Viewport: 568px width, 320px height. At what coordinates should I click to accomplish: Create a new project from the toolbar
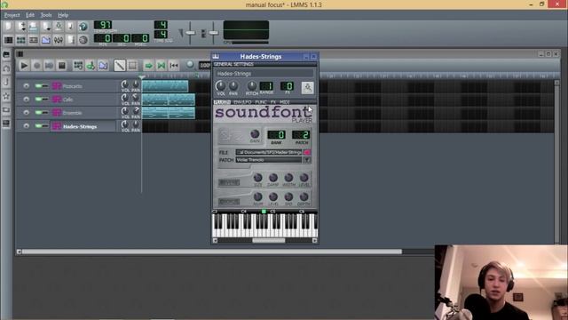click(x=8, y=26)
